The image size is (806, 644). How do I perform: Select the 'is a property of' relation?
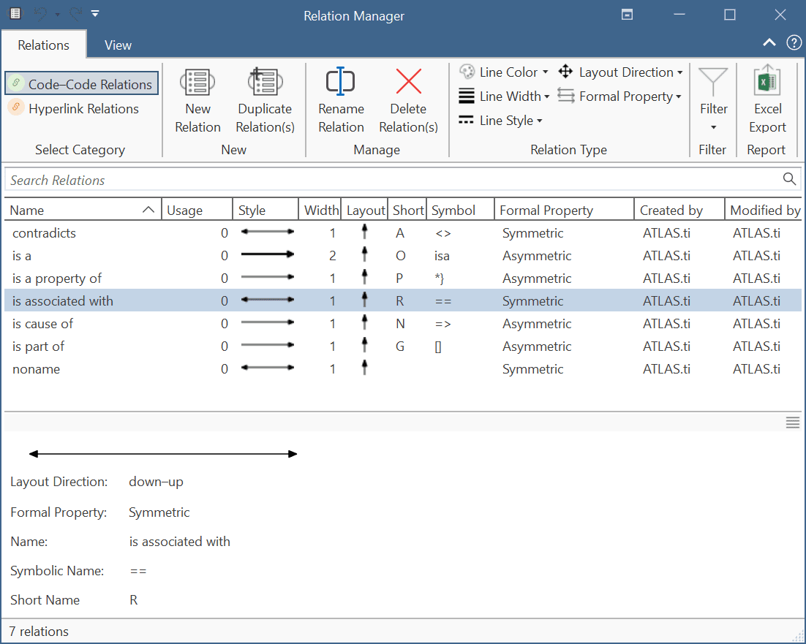point(403,278)
